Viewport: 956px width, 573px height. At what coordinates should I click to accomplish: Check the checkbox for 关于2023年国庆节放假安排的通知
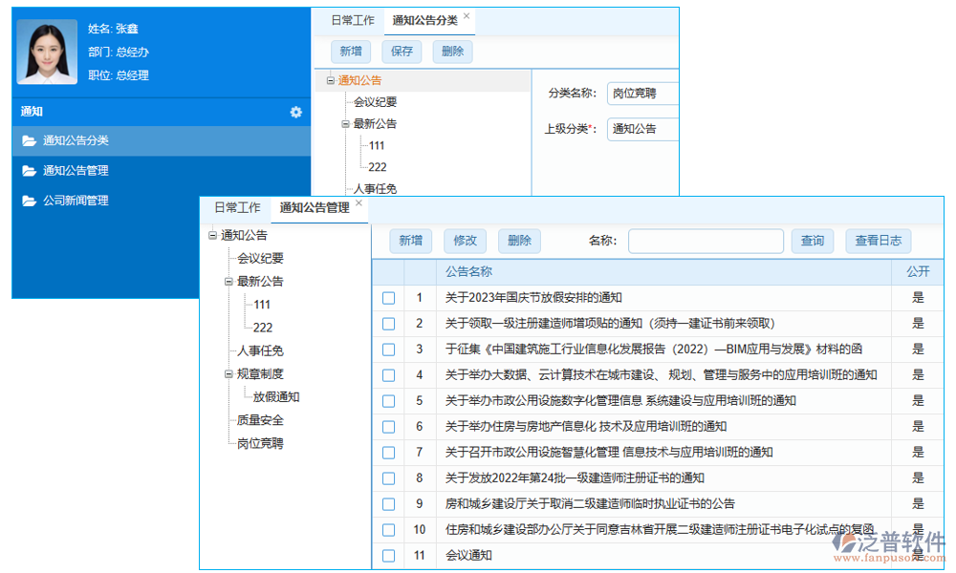pos(388,298)
